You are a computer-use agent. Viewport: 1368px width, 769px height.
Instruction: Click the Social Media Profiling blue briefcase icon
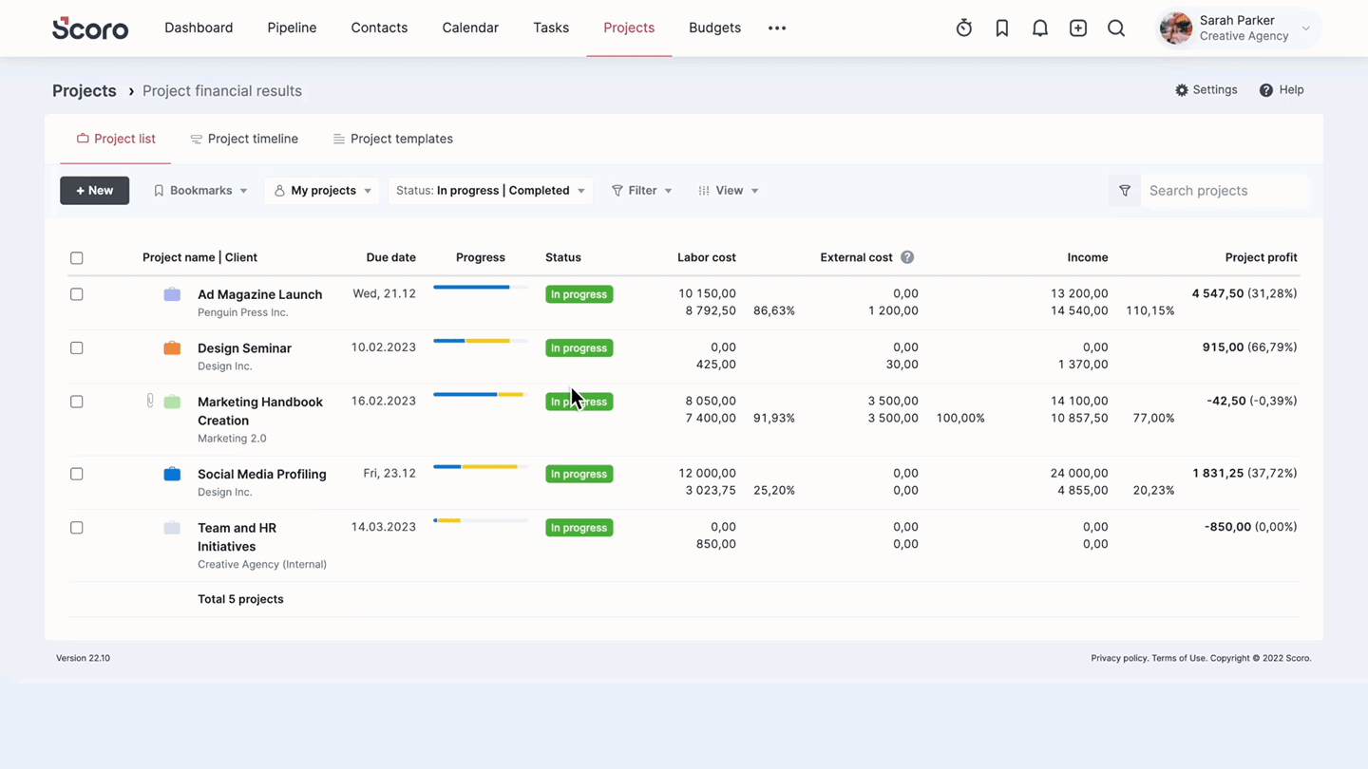(x=172, y=474)
